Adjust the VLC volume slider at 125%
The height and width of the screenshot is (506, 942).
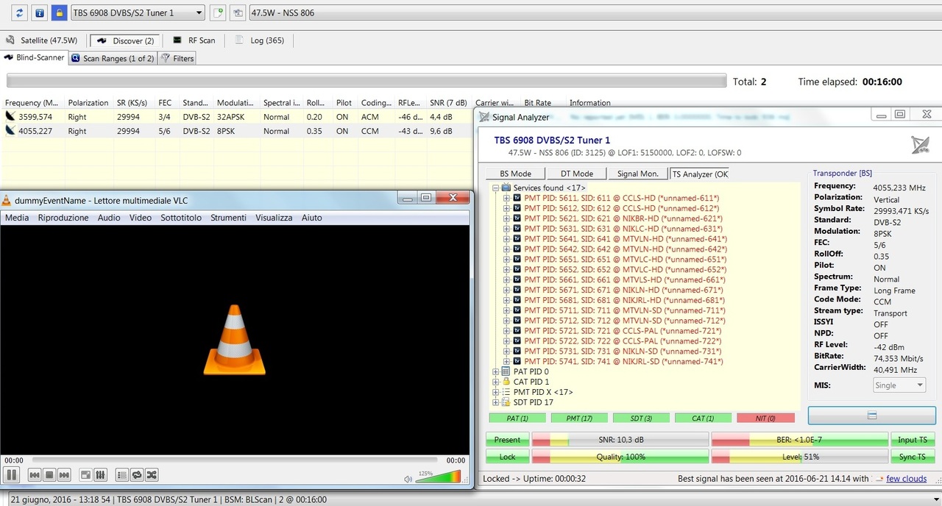tap(439, 477)
